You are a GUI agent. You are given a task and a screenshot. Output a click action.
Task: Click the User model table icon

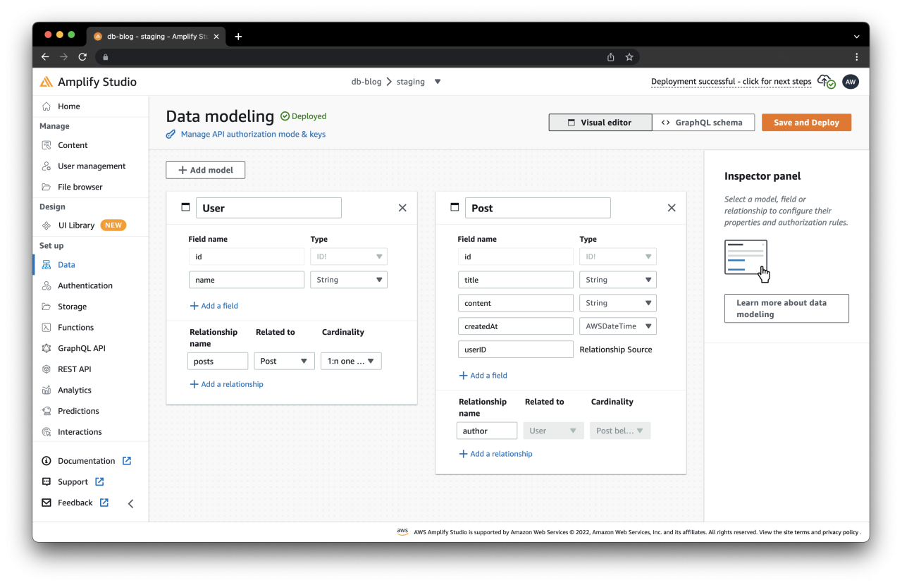185,208
